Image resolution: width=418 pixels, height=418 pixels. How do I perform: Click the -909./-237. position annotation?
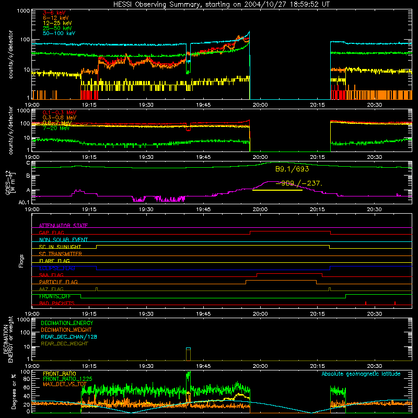coord(299,183)
